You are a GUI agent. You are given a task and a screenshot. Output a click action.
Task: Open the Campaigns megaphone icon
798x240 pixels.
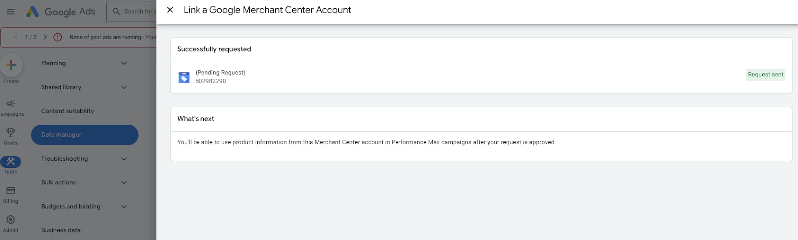(x=10, y=104)
